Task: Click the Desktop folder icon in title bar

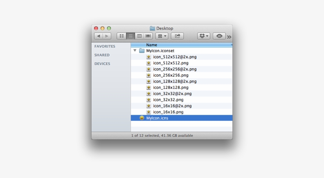Action: pyautogui.click(x=152, y=28)
